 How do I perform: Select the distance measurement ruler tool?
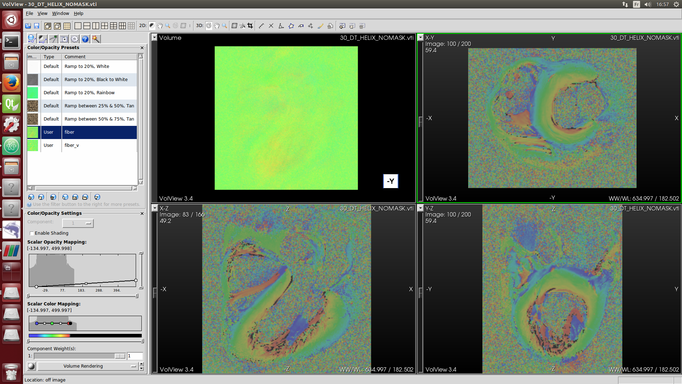click(x=261, y=26)
